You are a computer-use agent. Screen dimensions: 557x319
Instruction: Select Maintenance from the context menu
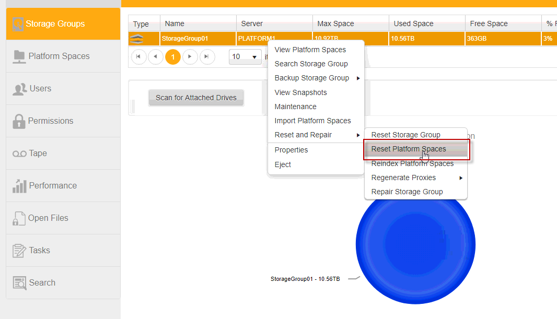296,107
